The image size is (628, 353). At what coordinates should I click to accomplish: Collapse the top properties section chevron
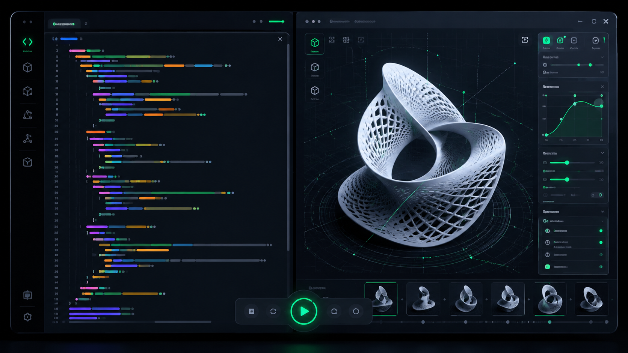602,57
